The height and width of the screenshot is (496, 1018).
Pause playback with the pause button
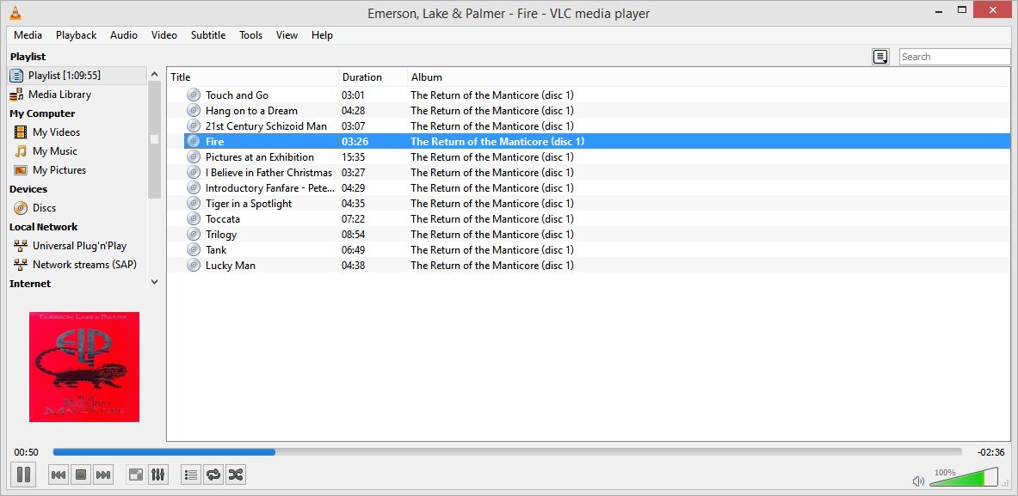pos(23,475)
